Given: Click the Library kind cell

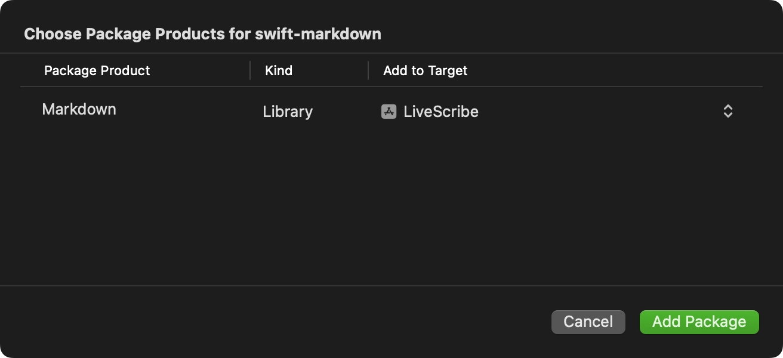Looking at the screenshot, I should 288,112.
